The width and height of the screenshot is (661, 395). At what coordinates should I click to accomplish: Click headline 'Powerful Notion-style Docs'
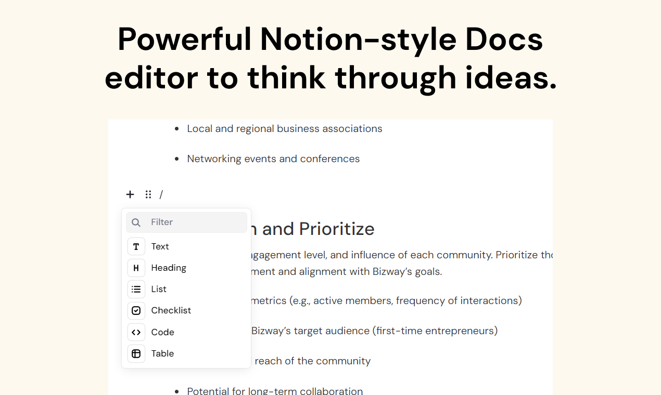coord(330,39)
